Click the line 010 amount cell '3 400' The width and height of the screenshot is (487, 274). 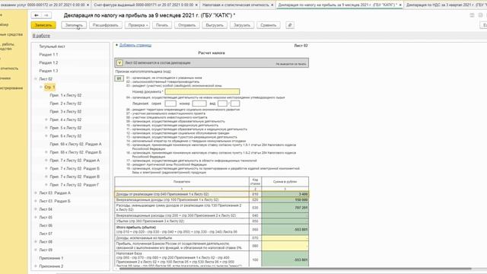click(x=285, y=194)
